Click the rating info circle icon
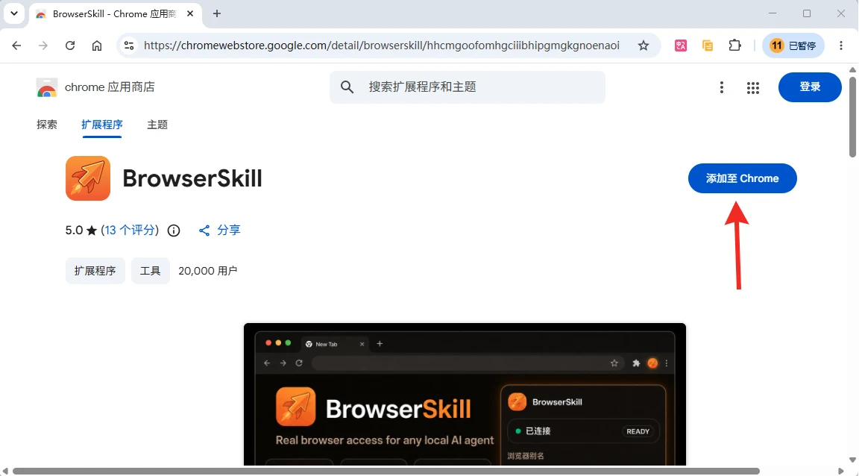Viewport: 859px width, 476px height. click(x=174, y=231)
